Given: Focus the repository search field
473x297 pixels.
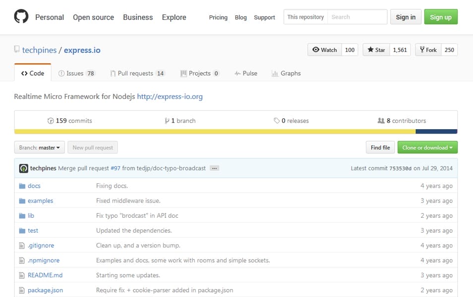Looking at the screenshot, I should point(357,17).
